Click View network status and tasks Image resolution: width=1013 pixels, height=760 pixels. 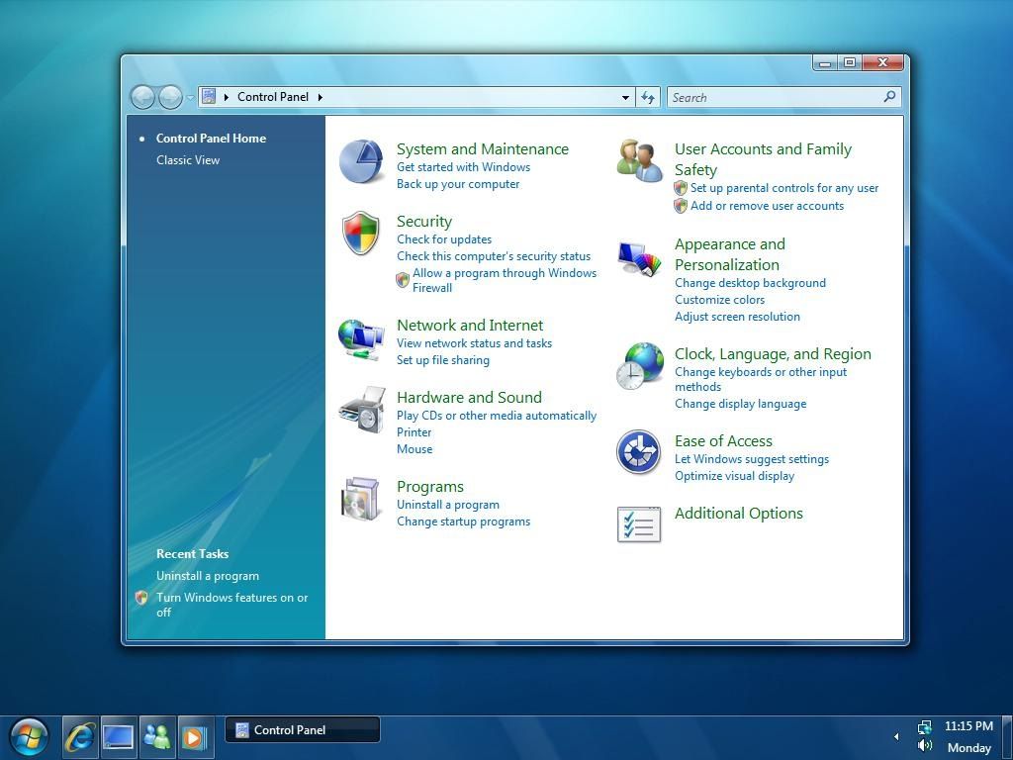[x=474, y=343]
